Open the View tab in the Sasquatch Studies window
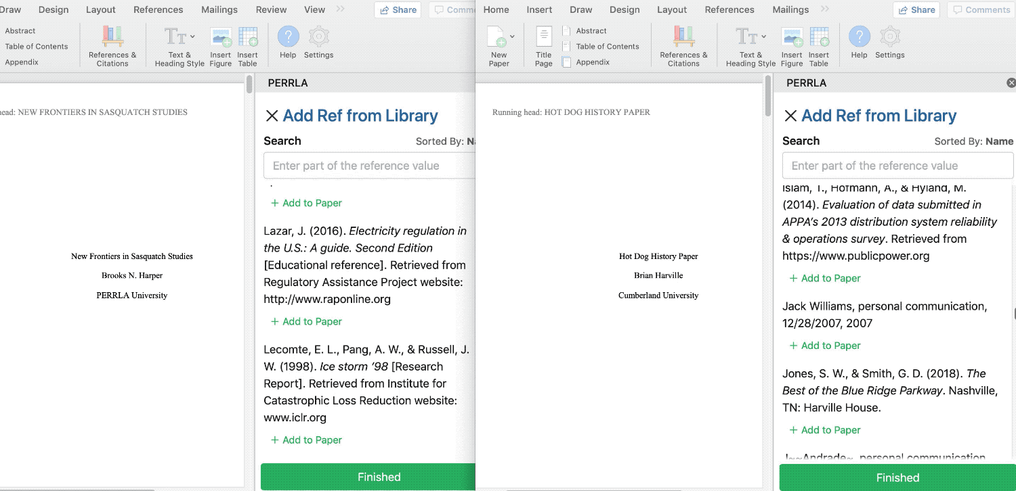 point(314,9)
